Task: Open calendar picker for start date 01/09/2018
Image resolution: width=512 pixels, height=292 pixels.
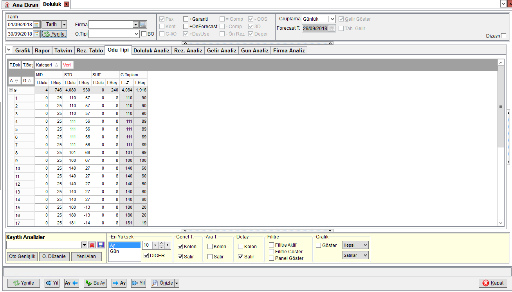Action: point(37,25)
